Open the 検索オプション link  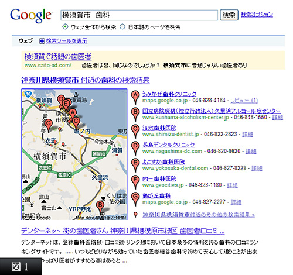257,15
